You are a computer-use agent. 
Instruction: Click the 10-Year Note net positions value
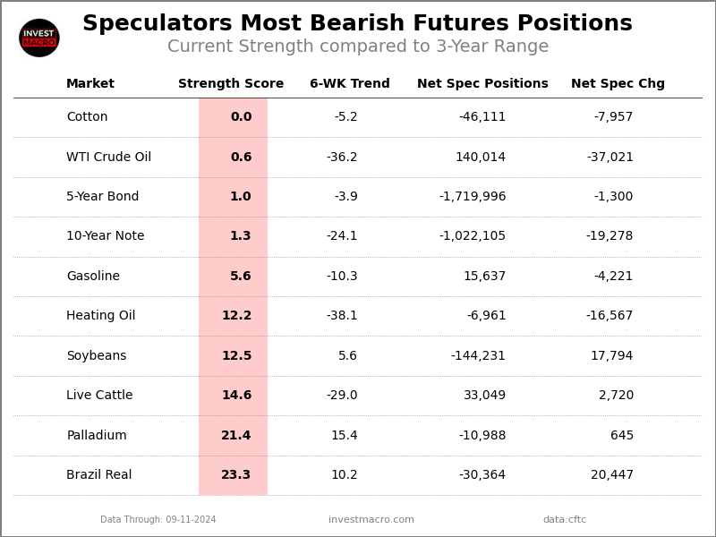click(x=473, y=236)
